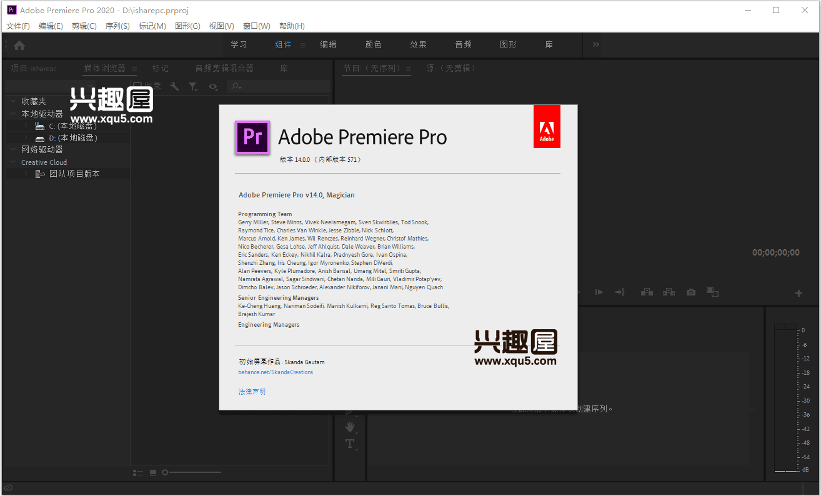This screenshot has width=821, height=496.
Task: Open the 序列(S) menu
Action: [117, 26]
